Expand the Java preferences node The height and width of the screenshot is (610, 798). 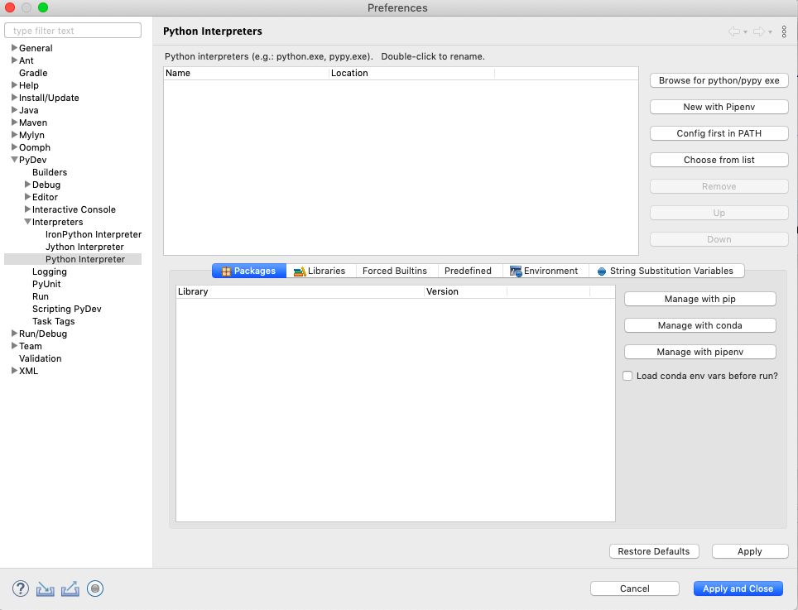tap(14, 110)
